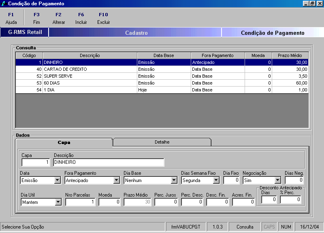Image resolution: width=324 pixels, height=233 pixels.
Task: Click the Cadastro banner label
Action: click(x=136, y=33)
